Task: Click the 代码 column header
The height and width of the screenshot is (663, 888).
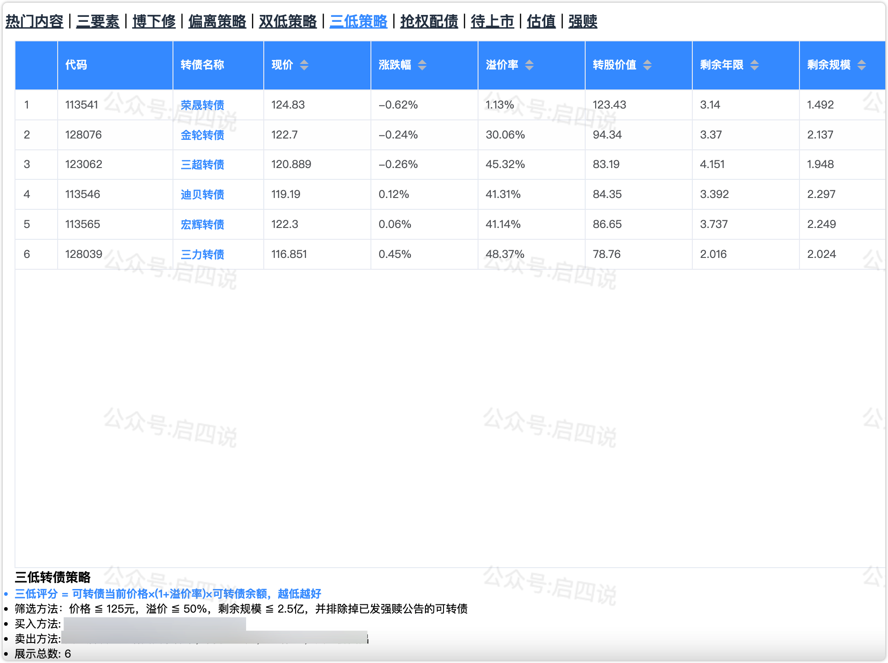Action: [x=76, y=65]
